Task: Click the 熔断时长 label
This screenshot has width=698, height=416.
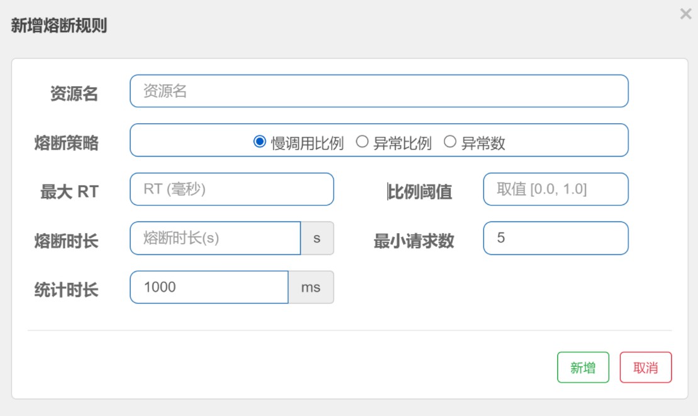Action: click(66, 241)
